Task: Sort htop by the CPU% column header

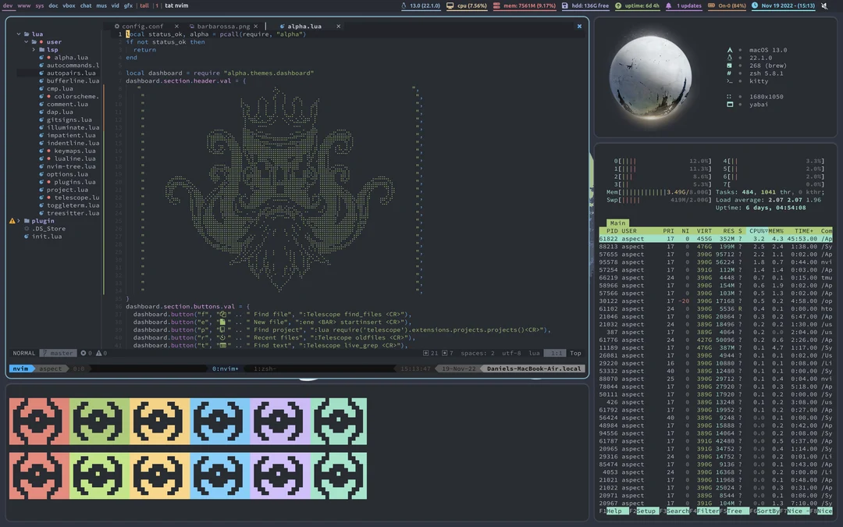Action: (758, 231)
